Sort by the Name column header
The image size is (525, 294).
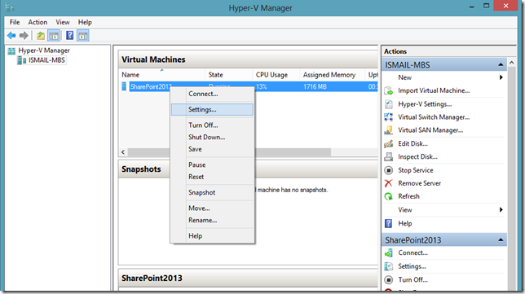[161, 75]
